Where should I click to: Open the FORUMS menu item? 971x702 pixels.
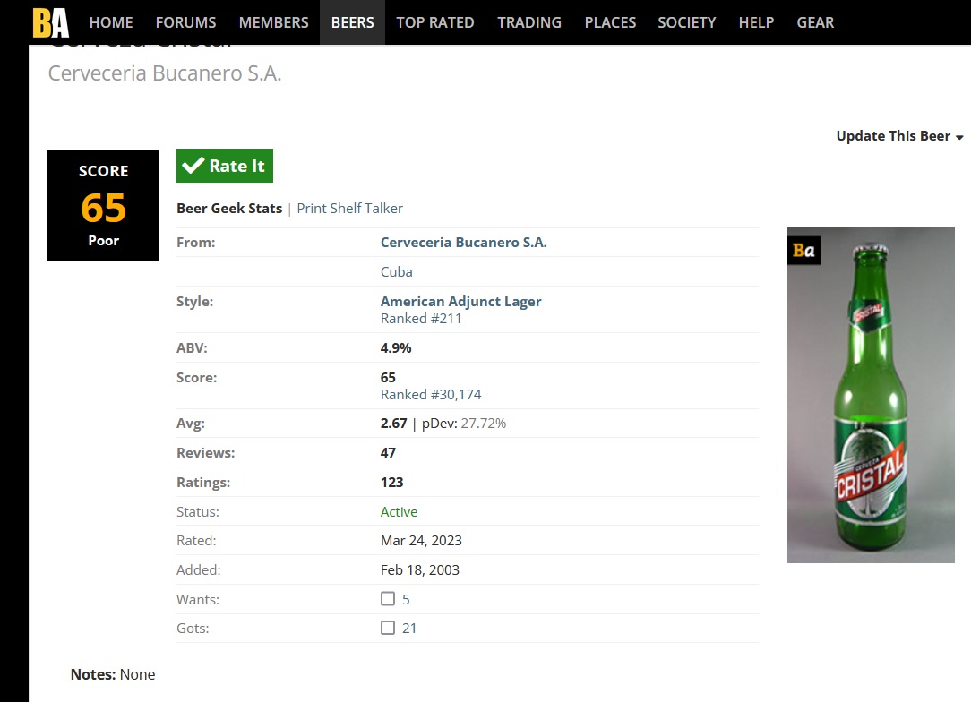pyautogui.click(x=185, y=22)
